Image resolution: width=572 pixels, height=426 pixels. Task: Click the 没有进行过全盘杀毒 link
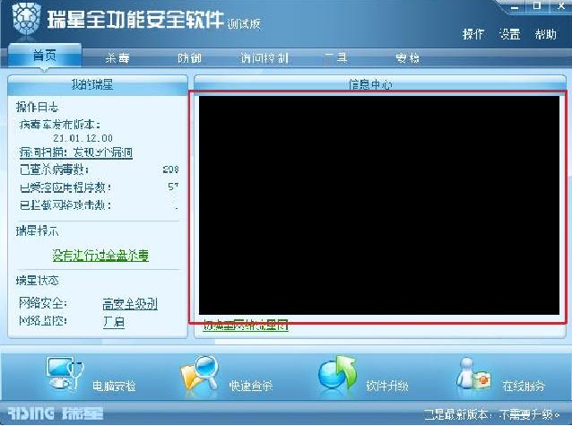click(x=100, y=256)
